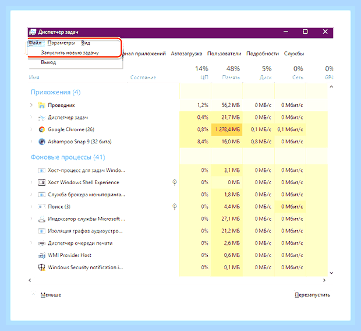
Task: Expand Диспетчер очереди печати row
Action: [31, 243]
